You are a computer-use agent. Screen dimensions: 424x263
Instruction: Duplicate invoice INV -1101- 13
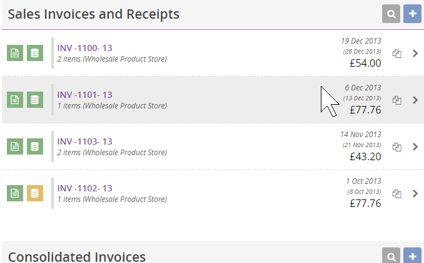click(x=396, y=100)
